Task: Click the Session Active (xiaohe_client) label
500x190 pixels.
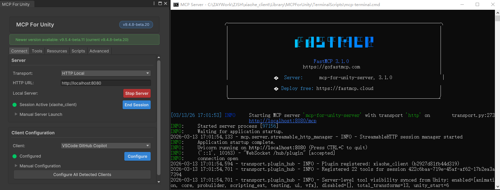Action: 48,105
